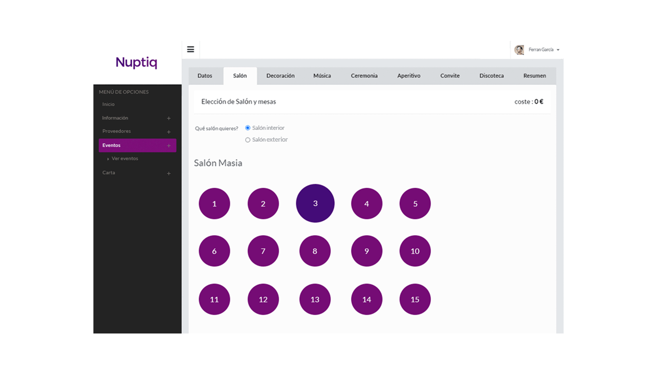Click the Nuptiq logo
Screen dimensions: 657x370
(x=136, y=62)
